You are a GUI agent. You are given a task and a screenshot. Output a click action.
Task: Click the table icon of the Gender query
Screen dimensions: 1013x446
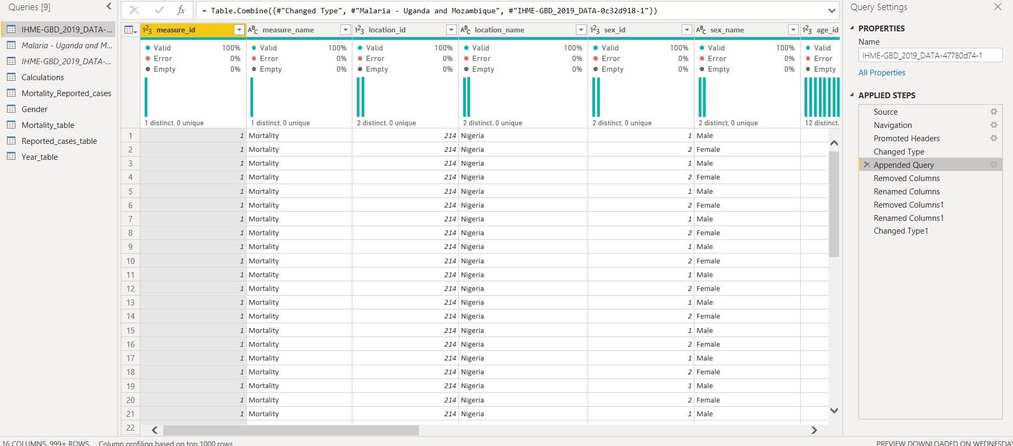11,109
